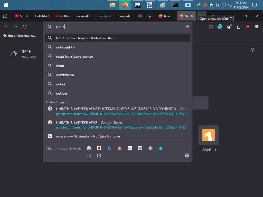This screenshot has height=197, width=263.
Task: Choose the notion suggestion
Action: tap(118, 93)
